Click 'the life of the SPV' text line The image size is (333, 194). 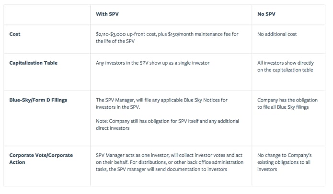(x=115, y=41)
